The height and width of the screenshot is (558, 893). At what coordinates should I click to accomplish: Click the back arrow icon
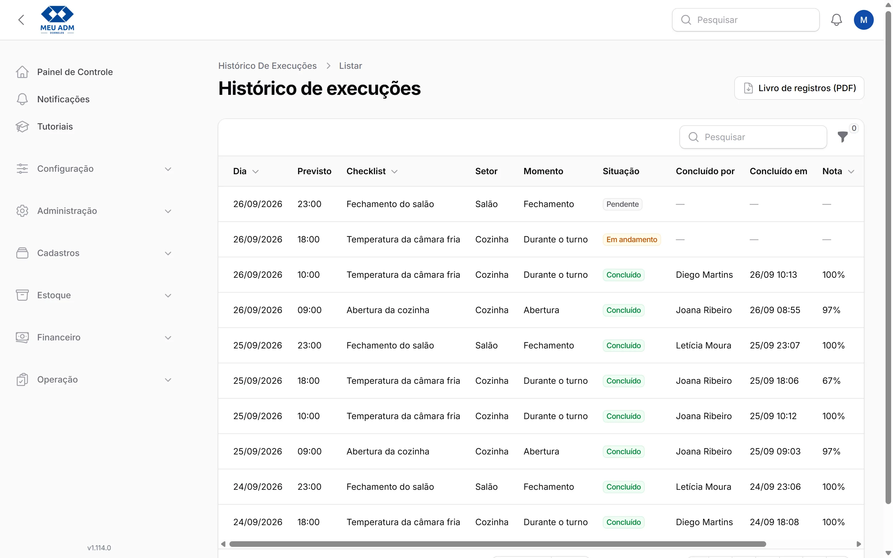tap(21, 20)
